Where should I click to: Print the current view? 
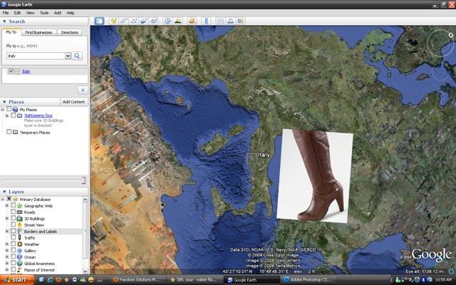230,21
